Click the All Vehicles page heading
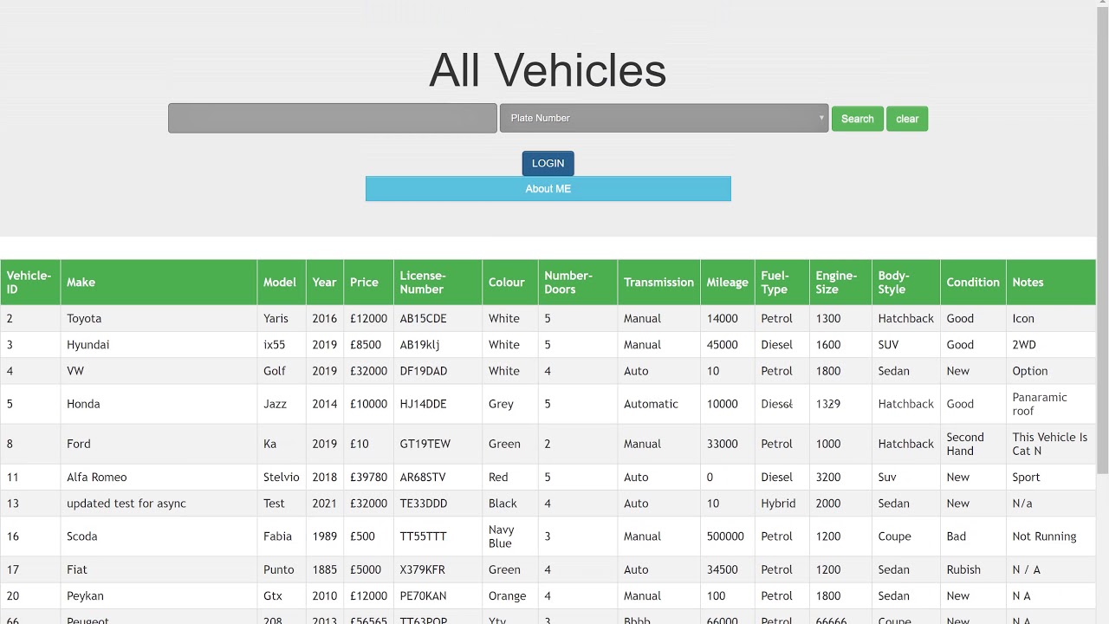The height and width of the screenshot is (624, 1109). [x=548, y=69]
